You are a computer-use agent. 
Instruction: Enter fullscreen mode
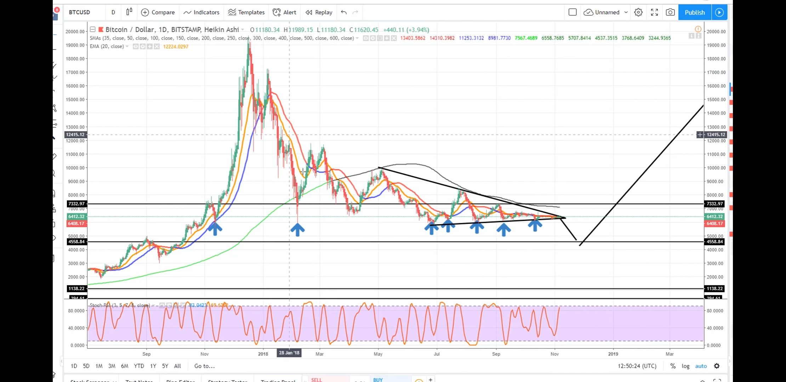654,12
